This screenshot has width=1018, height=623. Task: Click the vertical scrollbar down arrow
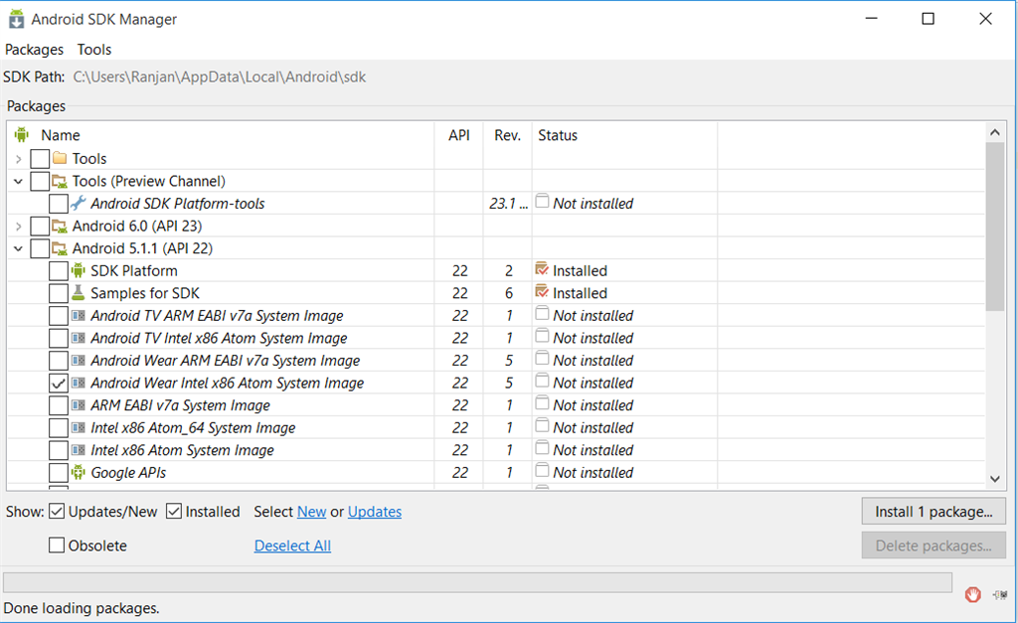coord(996,479)
